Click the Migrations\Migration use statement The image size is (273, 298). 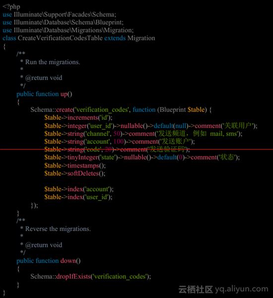(68, 30)
